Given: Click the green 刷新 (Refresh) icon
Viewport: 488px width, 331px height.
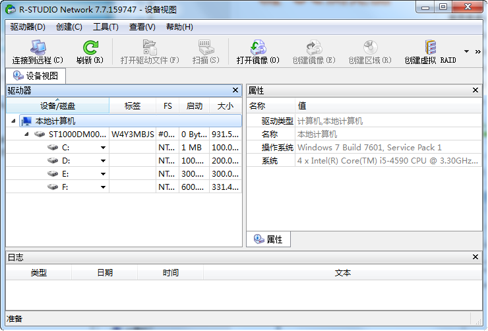Looking at the screenshot, I should (x=90, y=48).
